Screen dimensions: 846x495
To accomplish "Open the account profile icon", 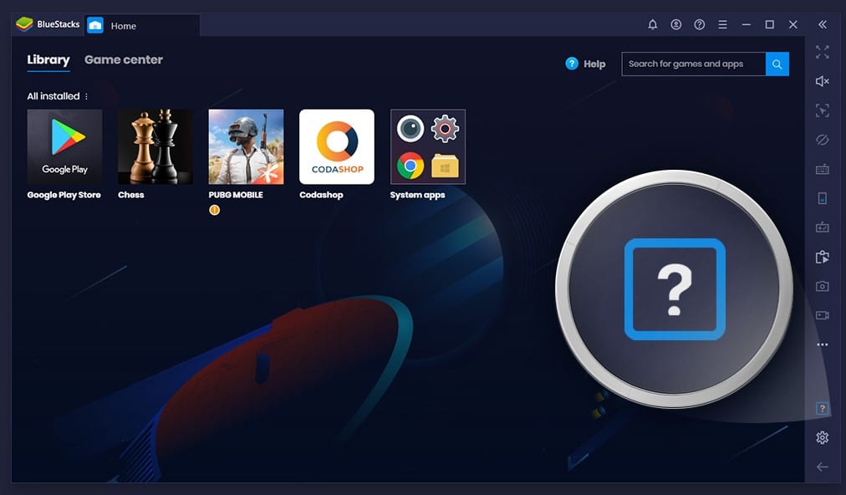I will tap(676, 24).
